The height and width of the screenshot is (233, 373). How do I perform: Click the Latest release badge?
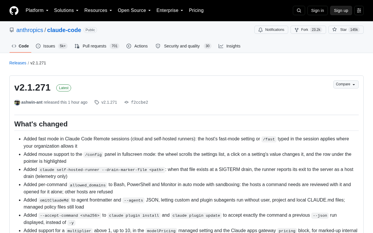[64, 88]
